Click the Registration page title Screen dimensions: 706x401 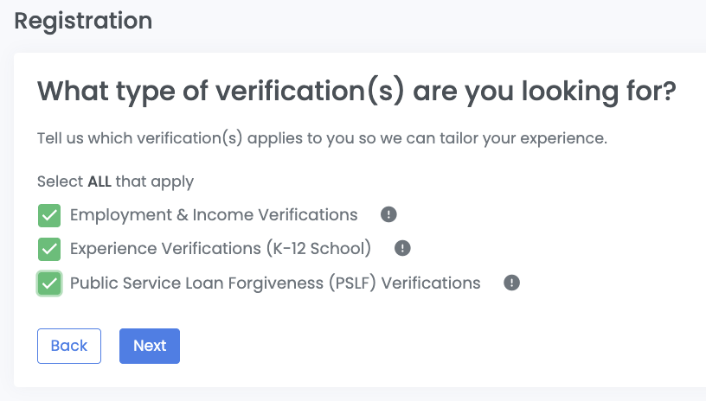(x=83, y=21)
